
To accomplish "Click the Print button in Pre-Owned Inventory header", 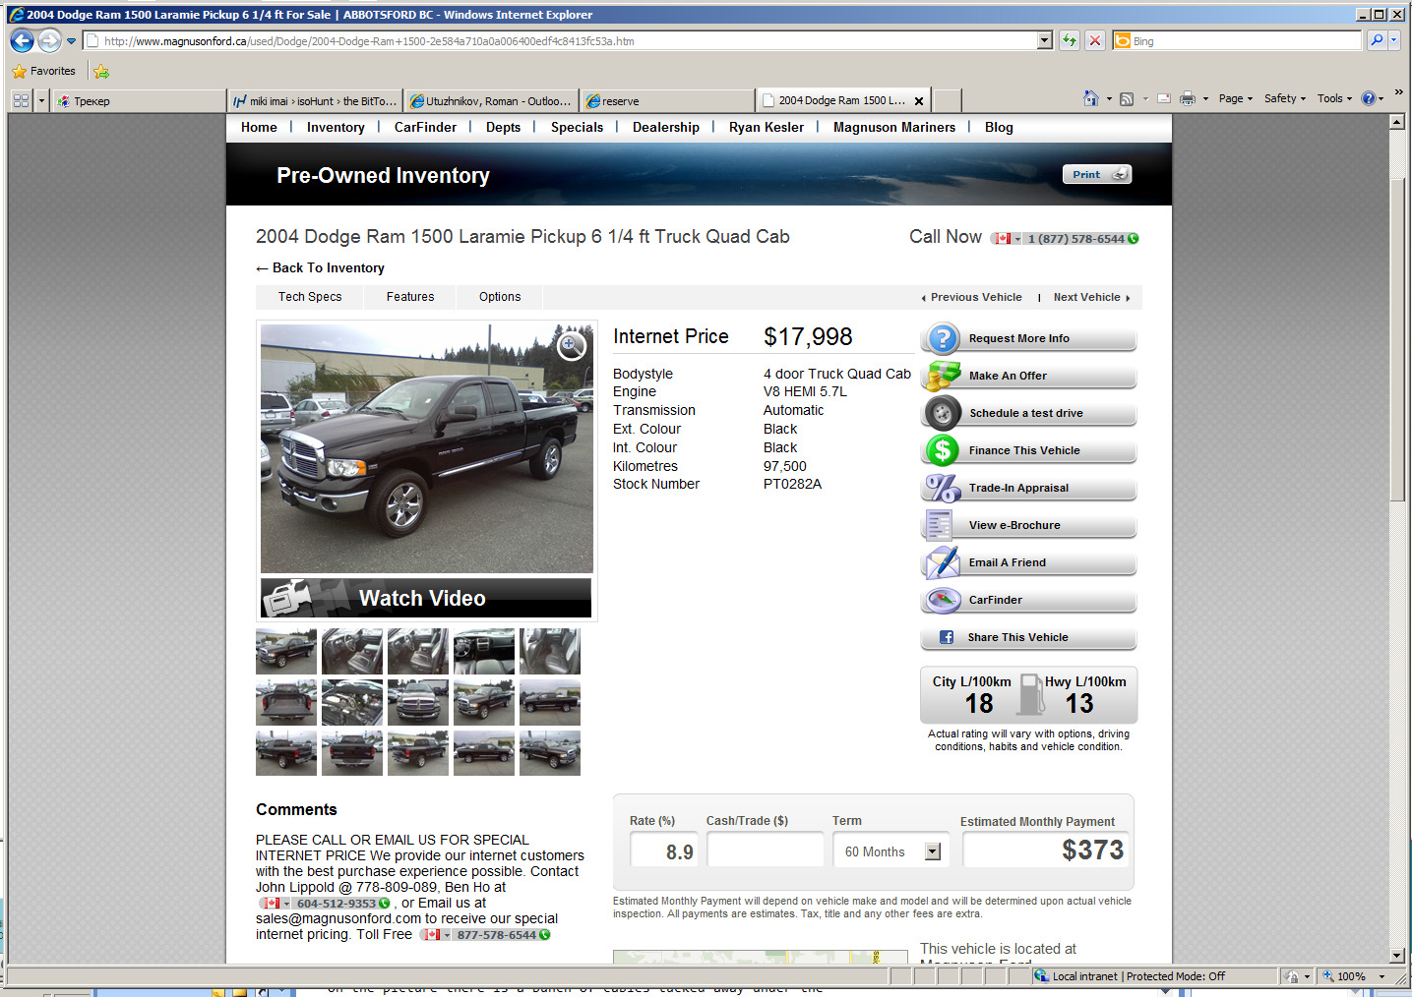I will point(1097,174).
